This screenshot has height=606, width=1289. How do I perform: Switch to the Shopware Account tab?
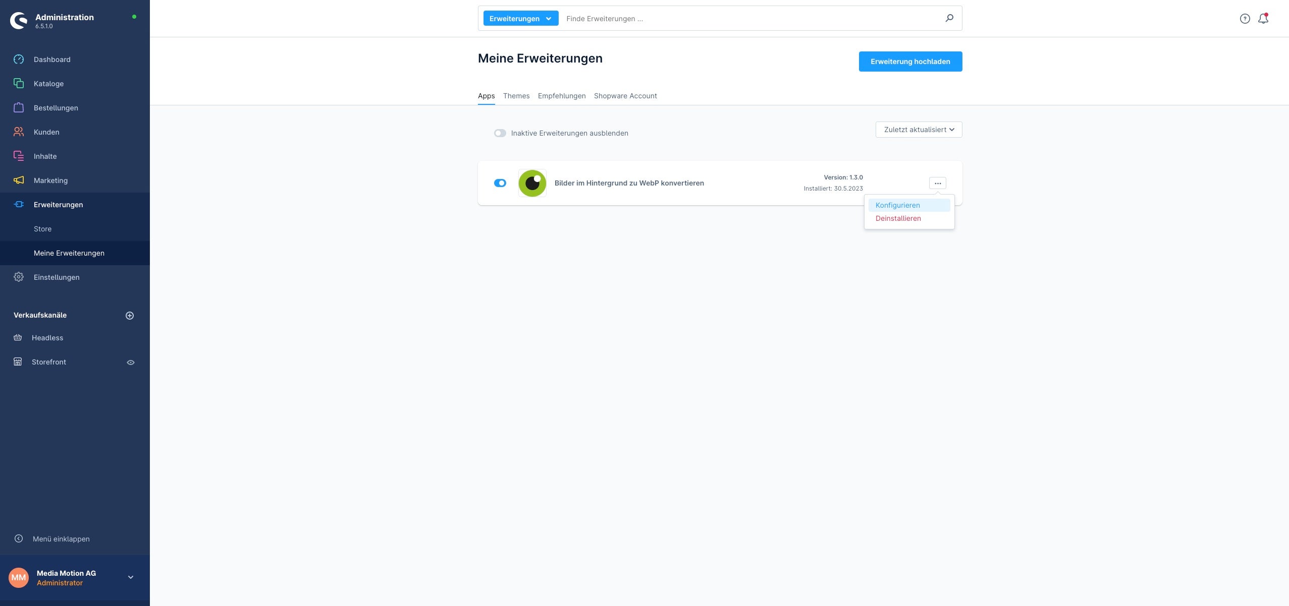tap(625, 96)
